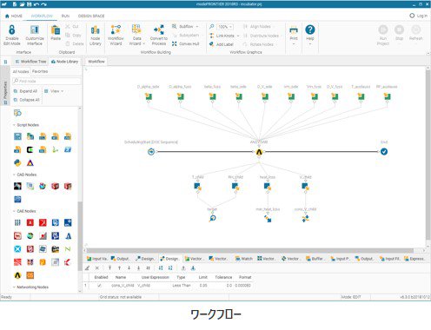This screenshot has height=330, width=431.
Task: Select the End node checkmark in workflow
Action: point(384,151)
